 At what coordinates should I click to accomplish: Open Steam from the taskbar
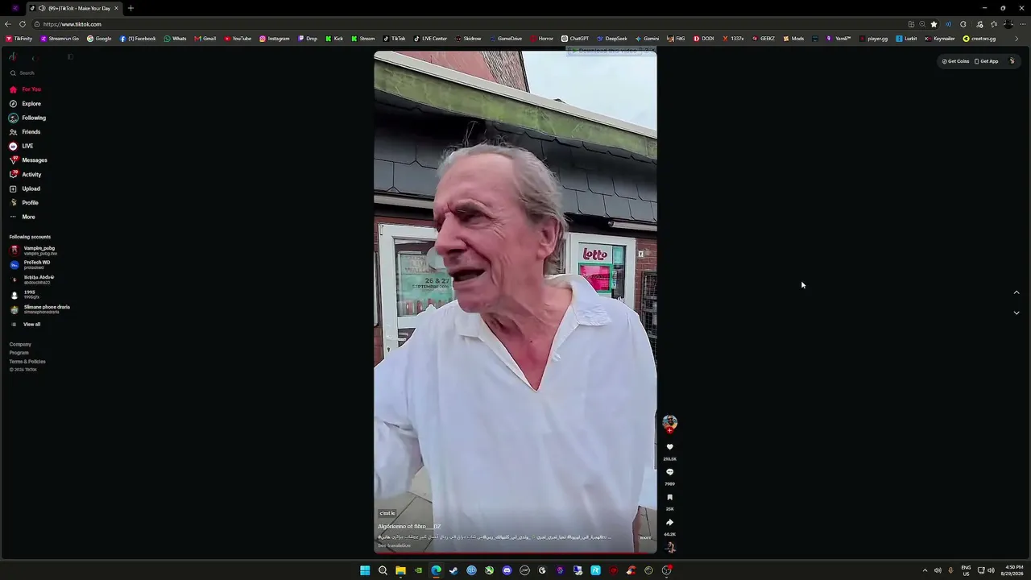(453, 570)
